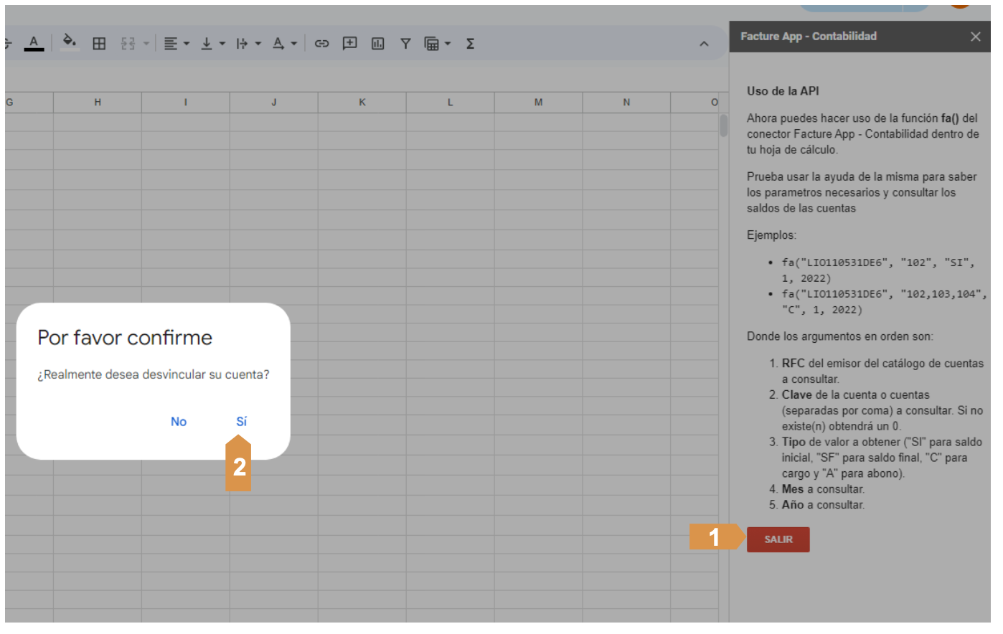Close the Facture App sidebar
Screen dimensions: 1003x634
click(975, 37)
